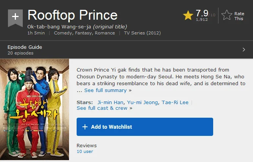The image size is (253, 162).
Task: Click the Add to Watchlist button
Action: (145, 127)
